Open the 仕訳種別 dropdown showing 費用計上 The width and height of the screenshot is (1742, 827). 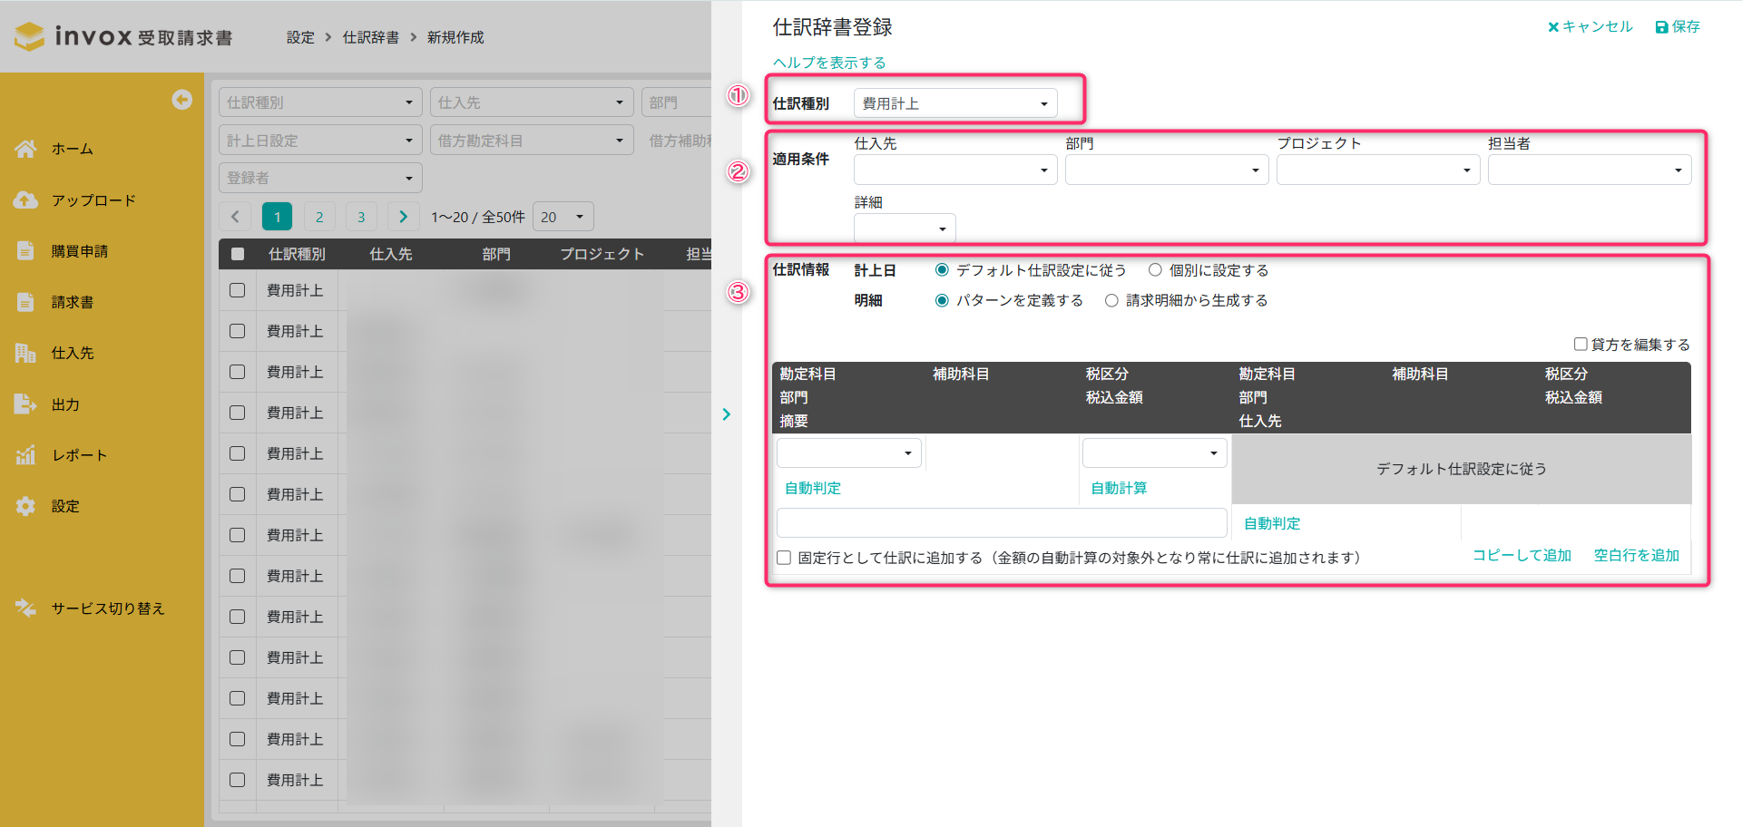coord(954,103)
